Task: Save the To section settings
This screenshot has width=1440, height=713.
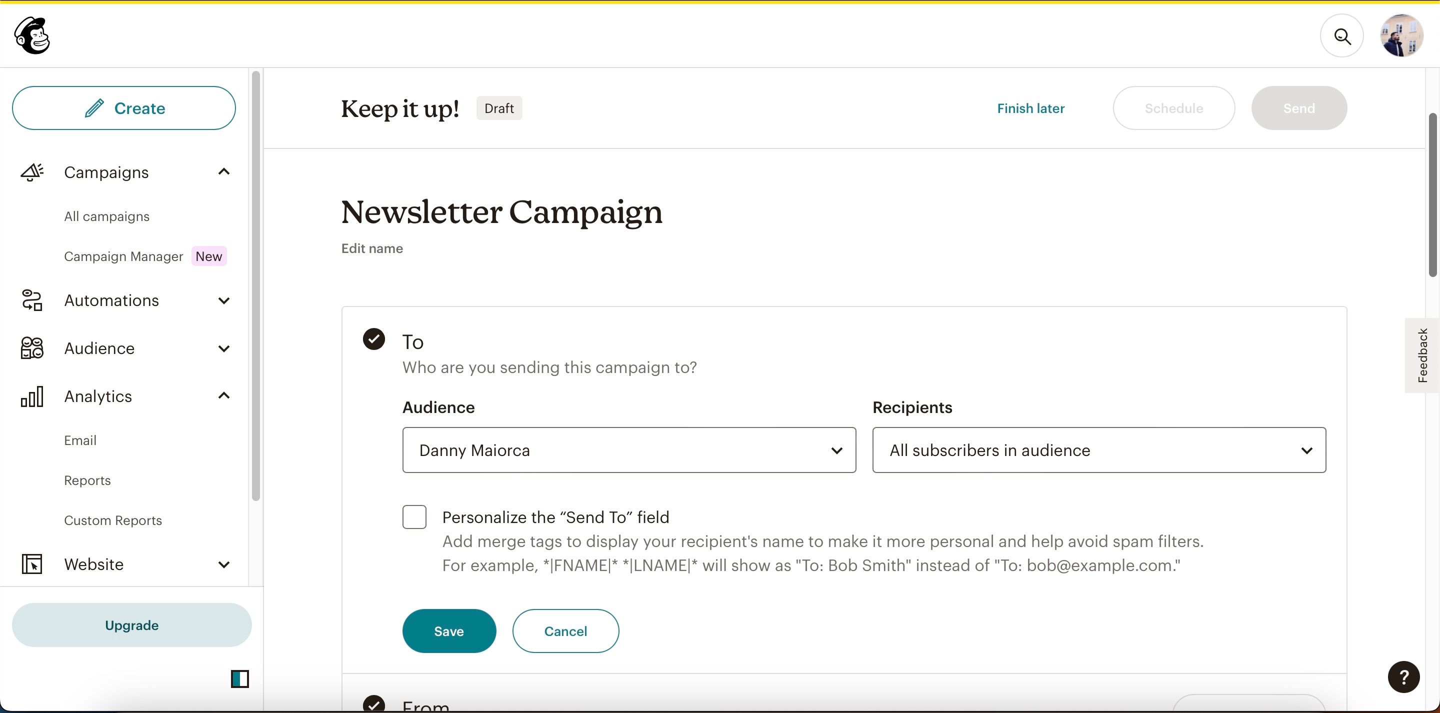Action: click(x=449, y=631)
